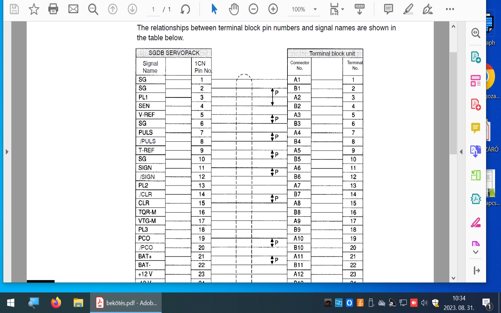Send the file by email envelope icon
501x313 pixels.
[x=73, y=9]
